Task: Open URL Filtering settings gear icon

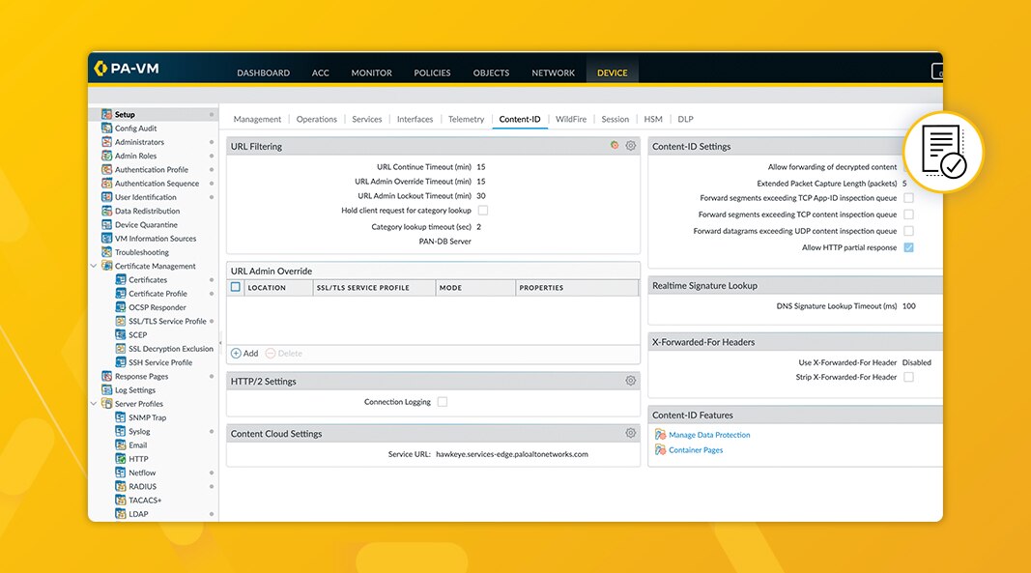Action: tap(631, 146)
